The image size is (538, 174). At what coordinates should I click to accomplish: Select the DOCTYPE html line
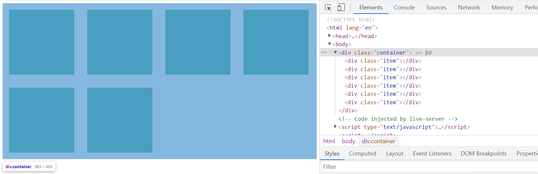351,19
